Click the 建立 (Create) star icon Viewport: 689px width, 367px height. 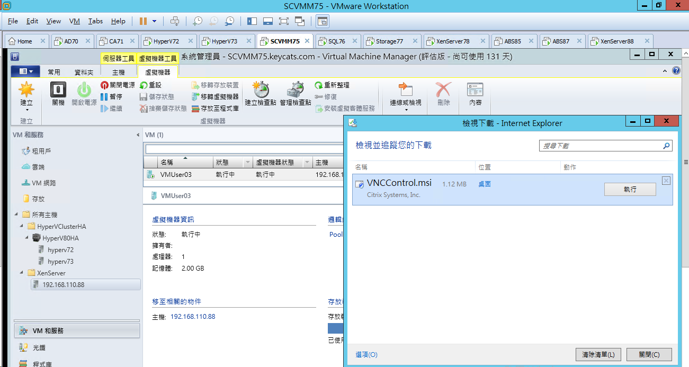[26, 89]
